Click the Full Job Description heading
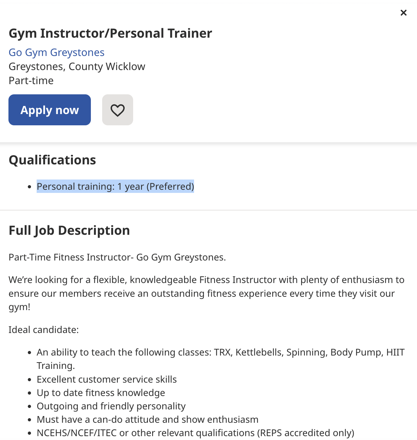This screenshot has height=440, width=417. point(69,230)
